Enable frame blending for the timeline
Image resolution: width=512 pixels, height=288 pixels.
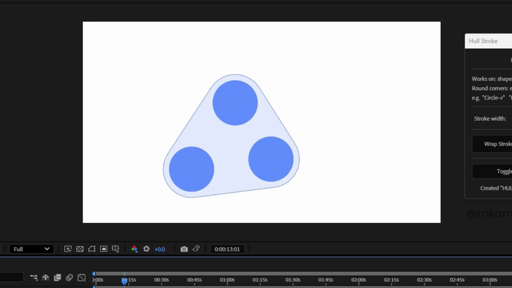click(x=58, y=277)
